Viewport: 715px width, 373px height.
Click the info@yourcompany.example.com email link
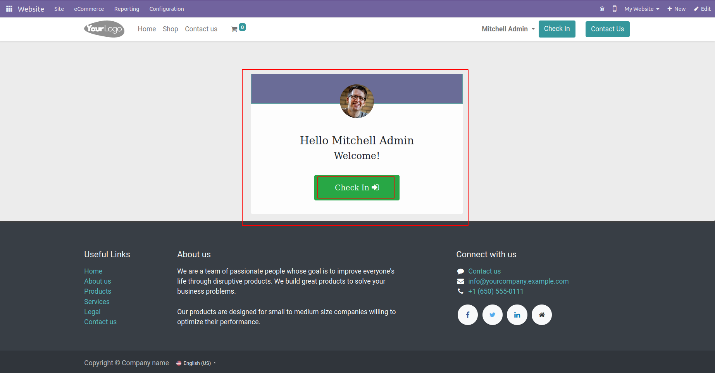click(x=518, y=281)
